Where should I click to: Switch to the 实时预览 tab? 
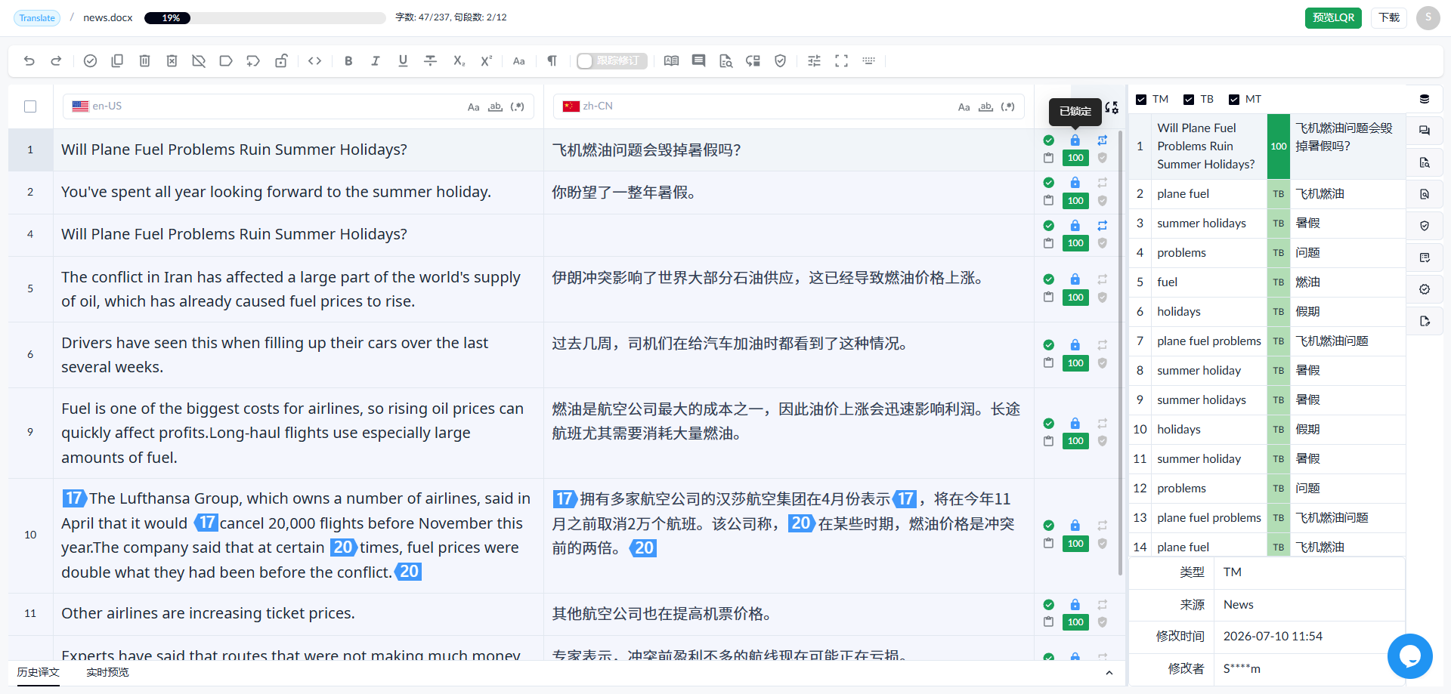pos(107,672)
